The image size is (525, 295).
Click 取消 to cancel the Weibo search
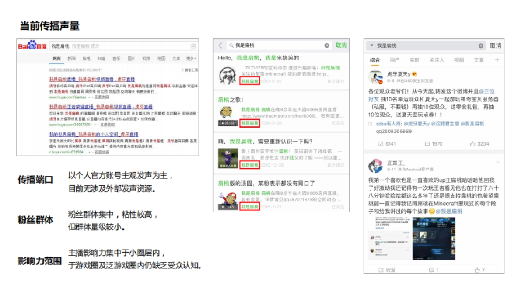[x=495, y=45]
